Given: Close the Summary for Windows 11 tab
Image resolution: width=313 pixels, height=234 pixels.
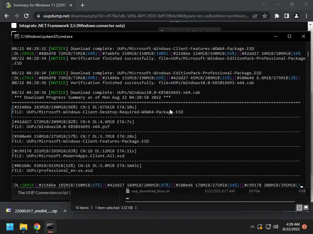Looking at the screenshot, I should coord(71,5).
